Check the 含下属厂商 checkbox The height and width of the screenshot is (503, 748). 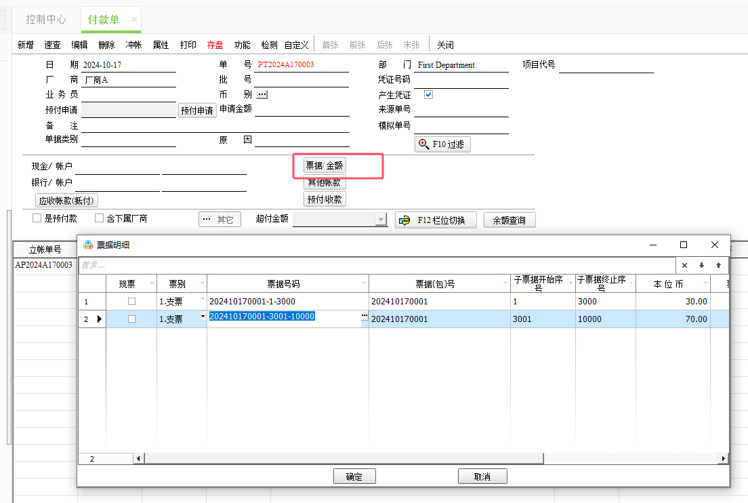[99, 218]
